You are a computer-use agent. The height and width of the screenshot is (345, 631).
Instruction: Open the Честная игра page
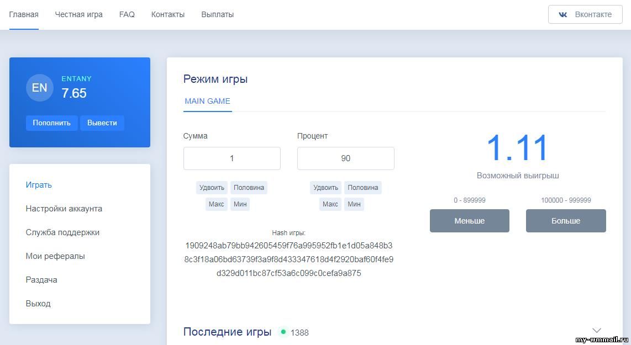(x=79, y=14)
